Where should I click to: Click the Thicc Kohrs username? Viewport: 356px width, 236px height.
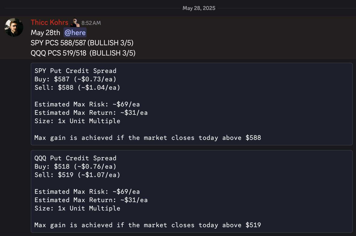[50, 22]
